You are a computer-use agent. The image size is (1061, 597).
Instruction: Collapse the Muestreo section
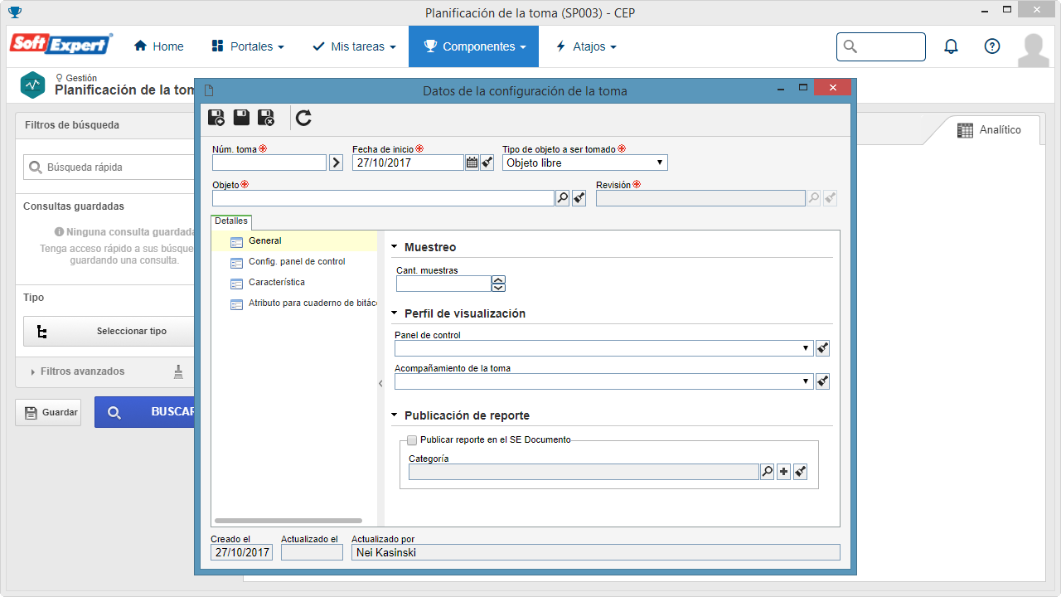pyautogui.click(x=395, y=247)
